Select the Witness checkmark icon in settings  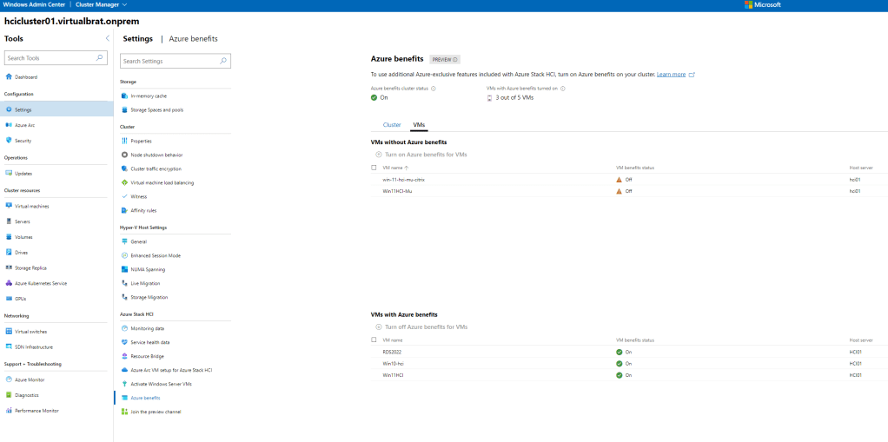[x=125, y=196]
